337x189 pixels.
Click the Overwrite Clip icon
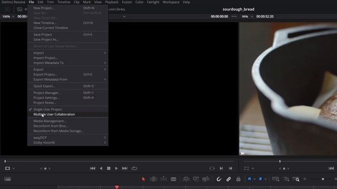click(x=196, y=179)
